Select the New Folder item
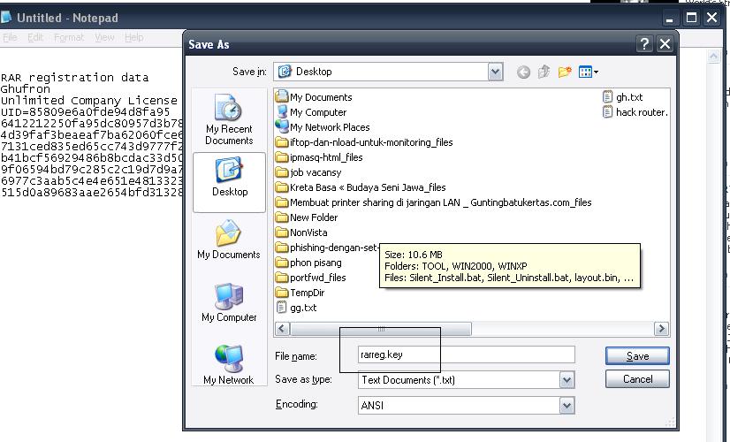This screenshot has width=730, height=442. (x=307, y=217)
